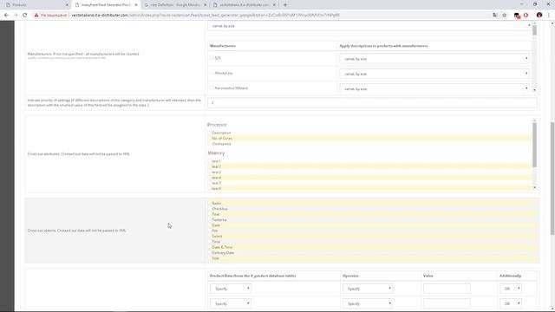Close the Feed Generator Pro tab

click(x=136, y=5)
